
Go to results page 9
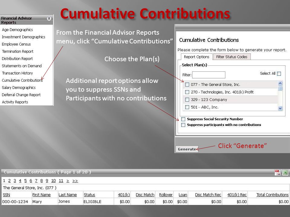coord(47,181)
